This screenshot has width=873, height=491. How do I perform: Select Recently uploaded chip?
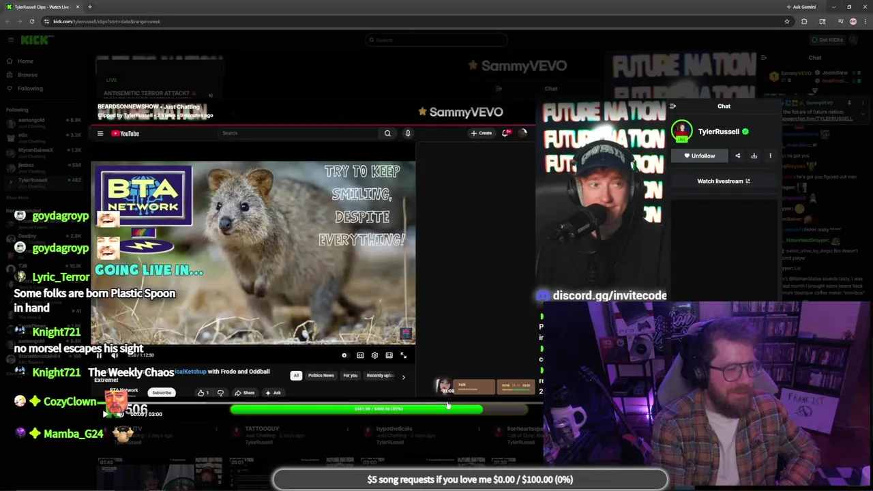pyautogui.click(x=380, y=376)
